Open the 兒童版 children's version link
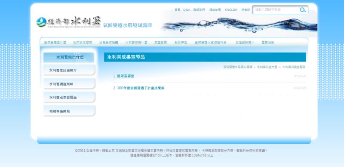The width and height of the screenshot is (344, 167). (x=246, y=10)
